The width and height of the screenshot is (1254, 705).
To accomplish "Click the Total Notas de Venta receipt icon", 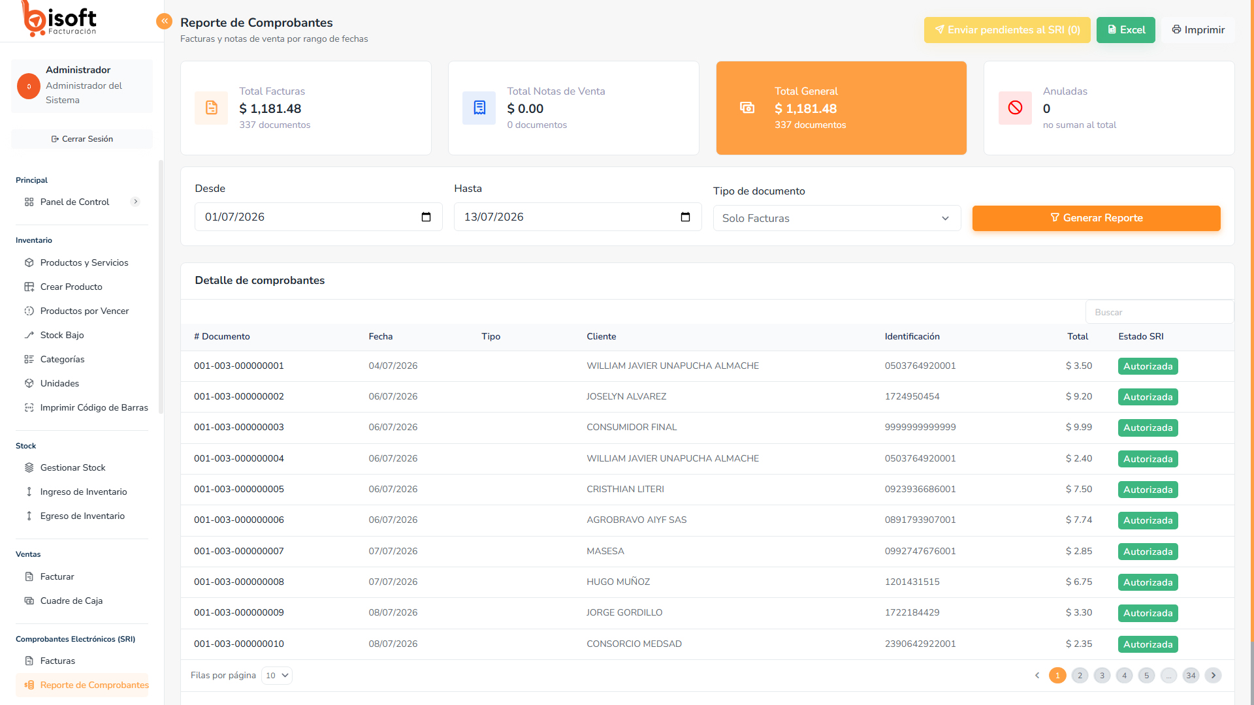I will pyautogui.click(x=479, y=108).
